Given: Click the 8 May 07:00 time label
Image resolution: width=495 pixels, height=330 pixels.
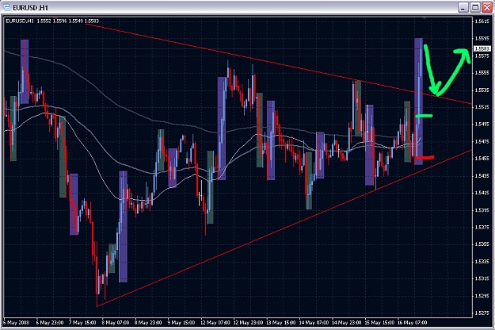Looking at the screenshot, I should tap(115, 323).
